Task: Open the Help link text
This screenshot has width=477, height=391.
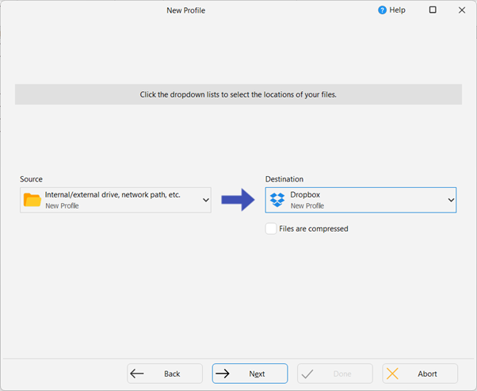Action: point(398,10)
